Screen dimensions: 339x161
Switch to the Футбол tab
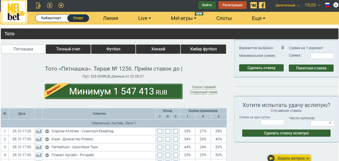(x=113, y=49)
